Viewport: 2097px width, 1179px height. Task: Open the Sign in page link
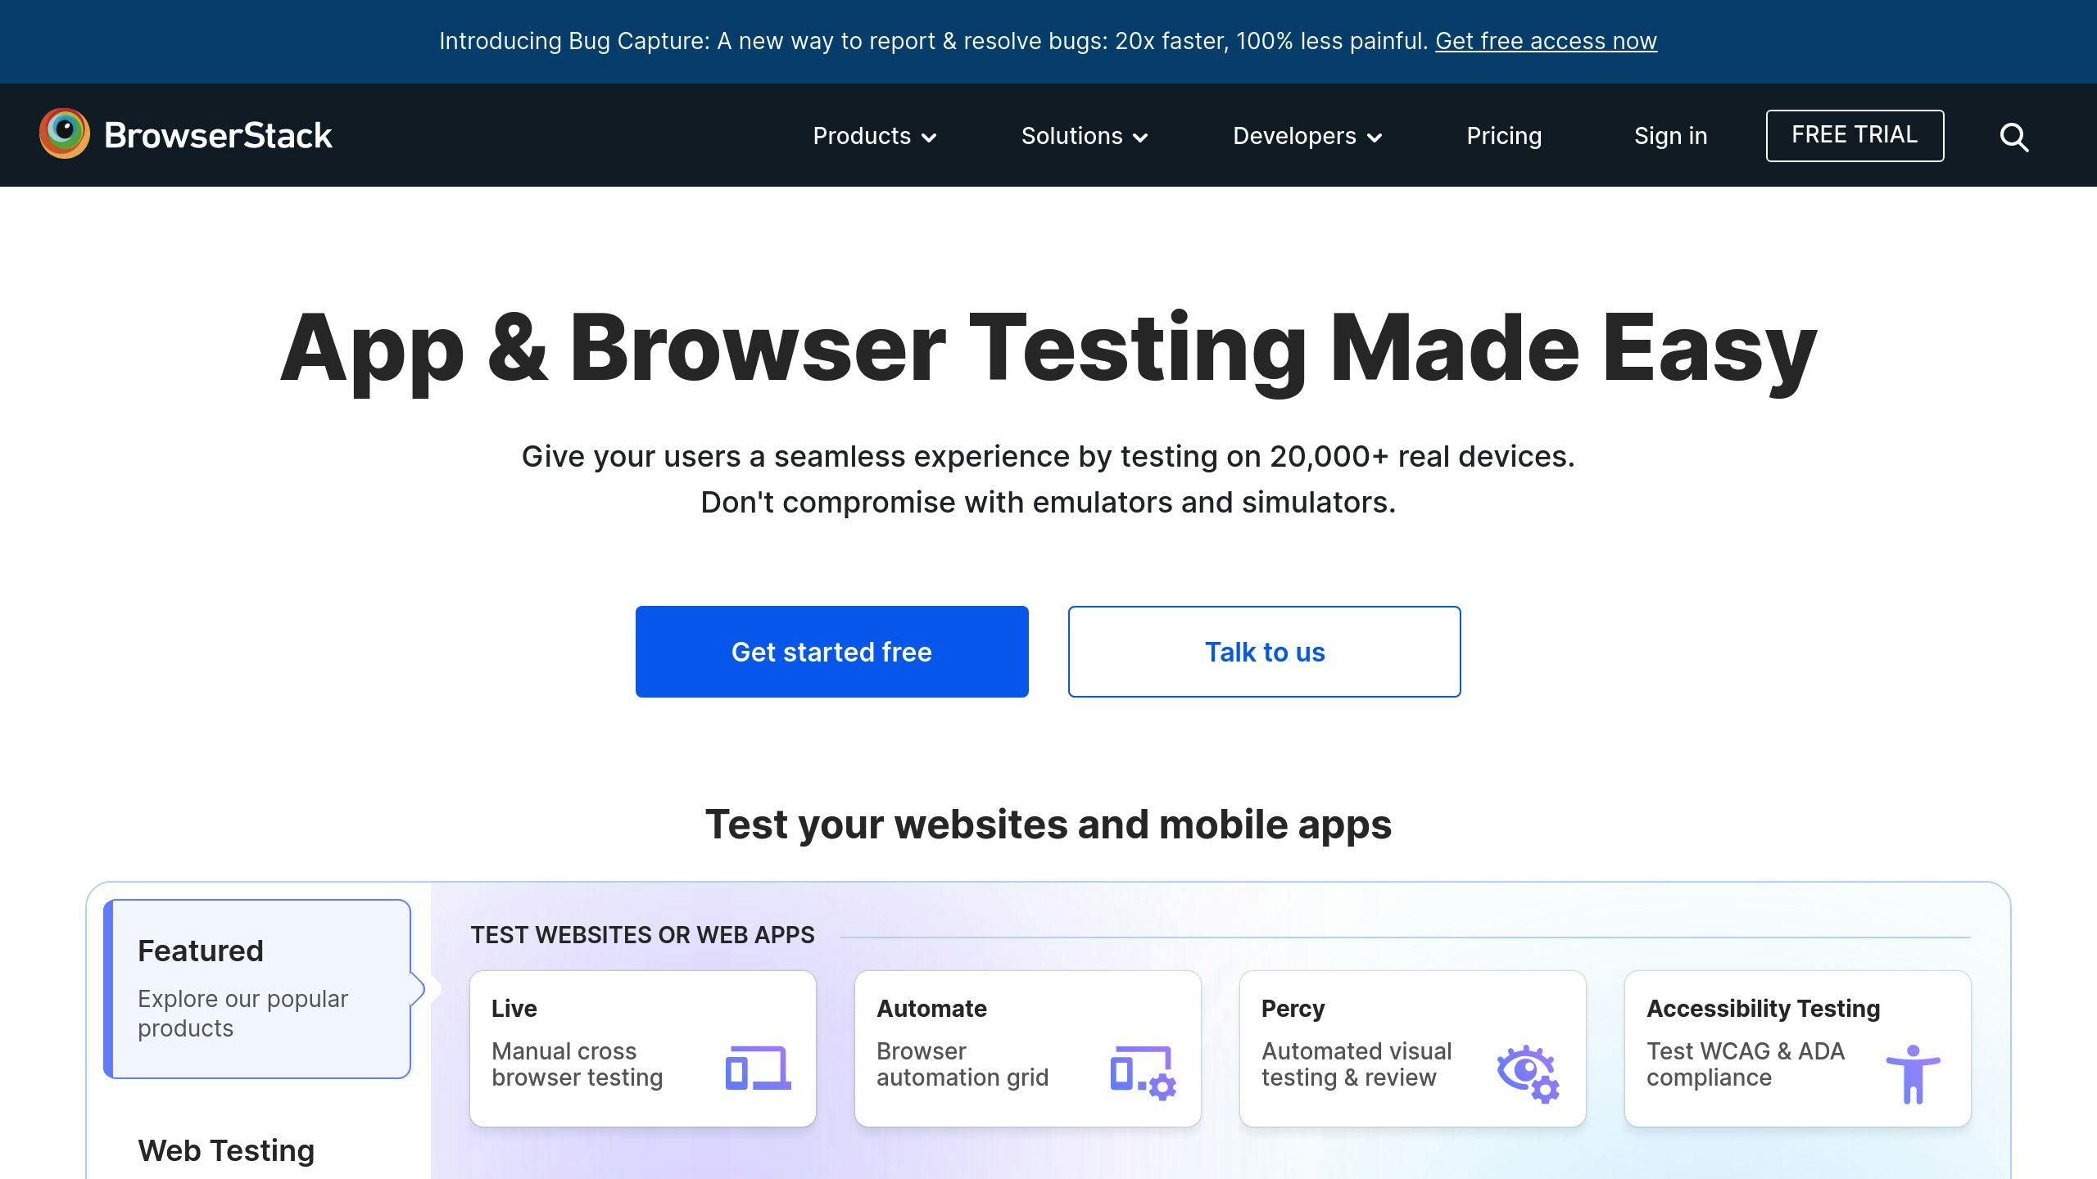pyautogui.click(x=1668, y=134)
